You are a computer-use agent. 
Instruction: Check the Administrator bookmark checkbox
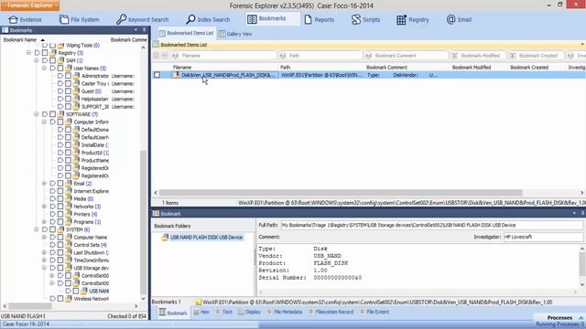click(68, 76)
